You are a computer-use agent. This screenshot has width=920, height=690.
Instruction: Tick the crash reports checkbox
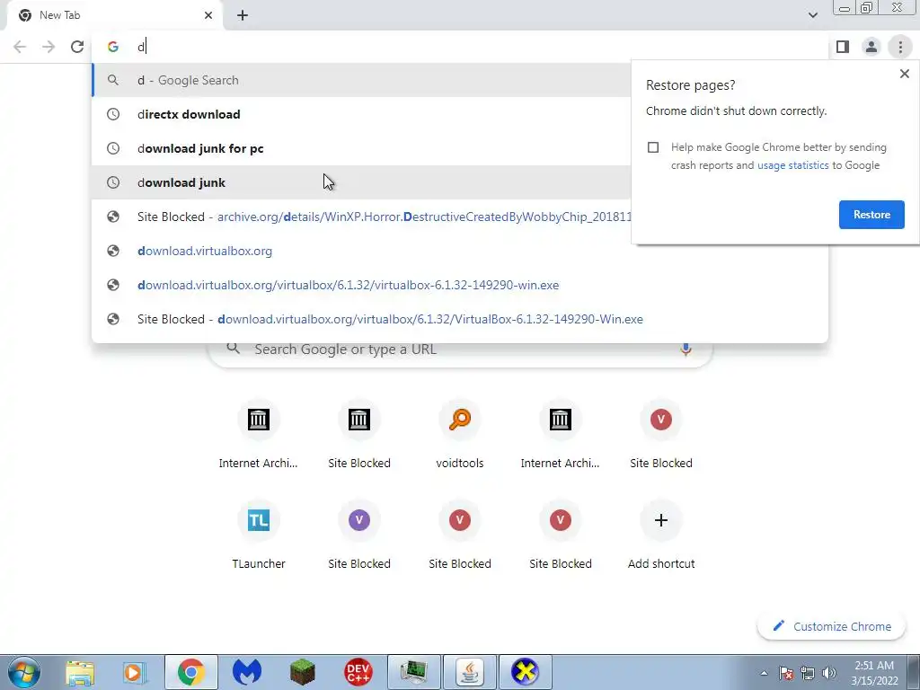tap(653, 147)
